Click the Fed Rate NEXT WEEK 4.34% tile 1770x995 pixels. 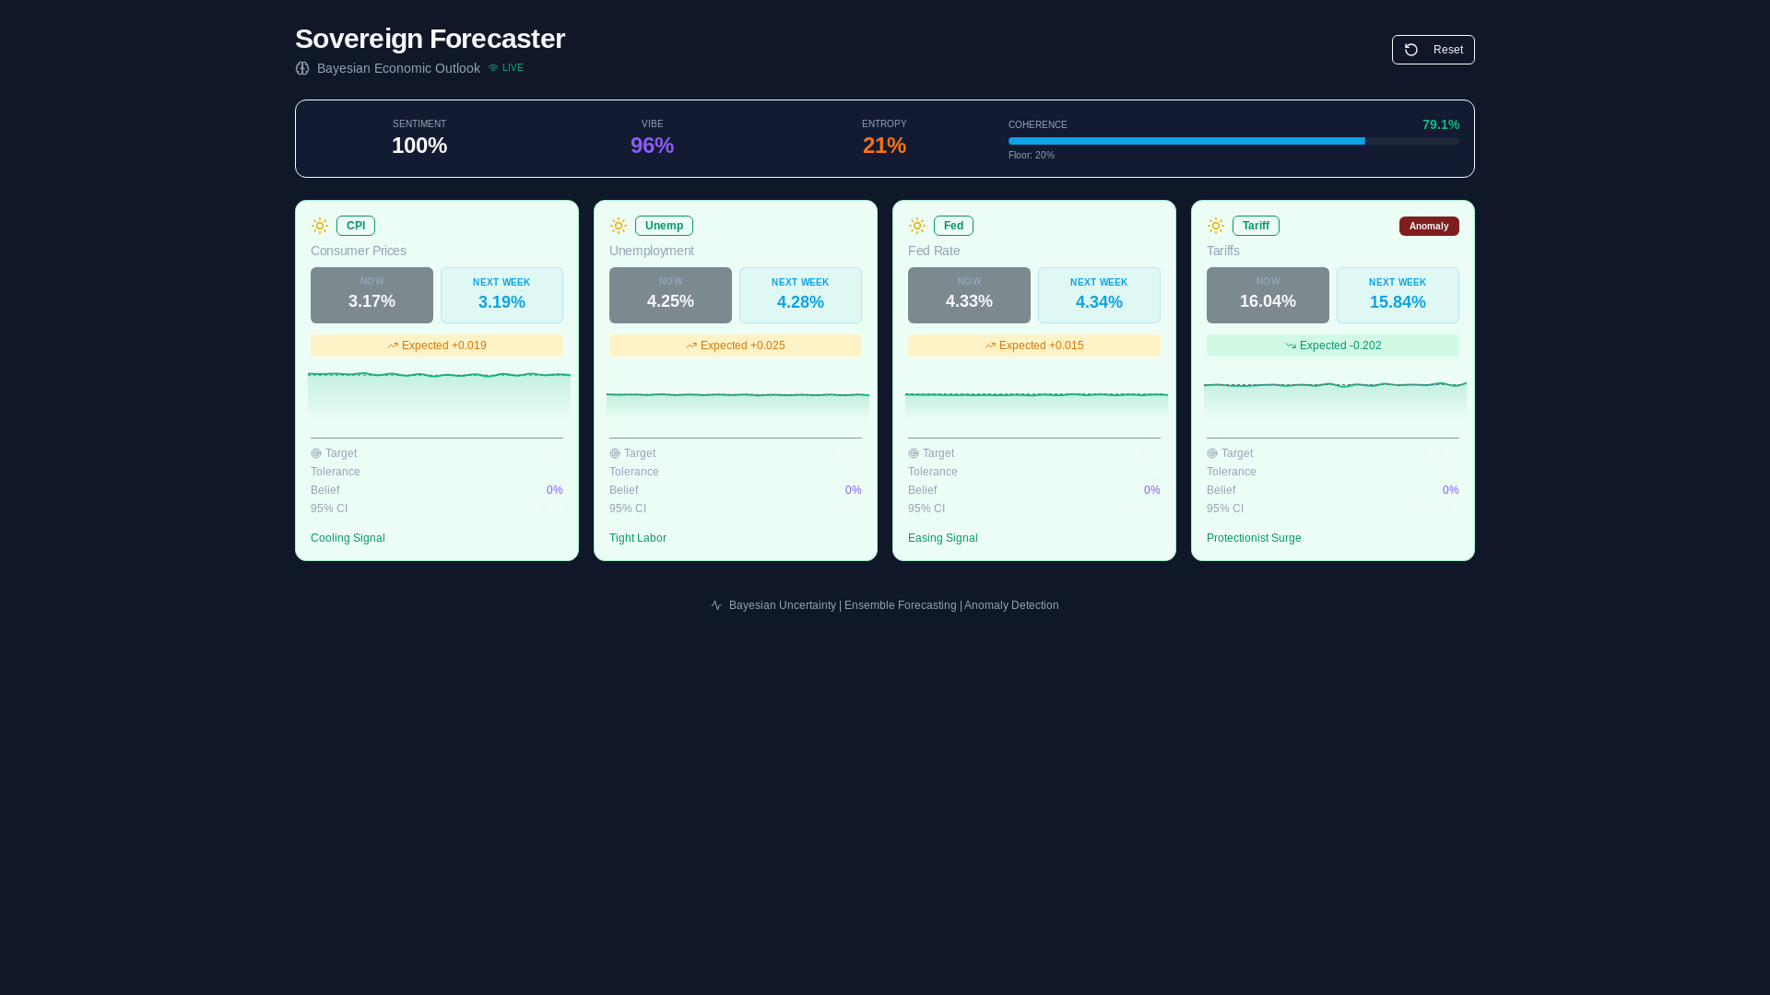1099,295
